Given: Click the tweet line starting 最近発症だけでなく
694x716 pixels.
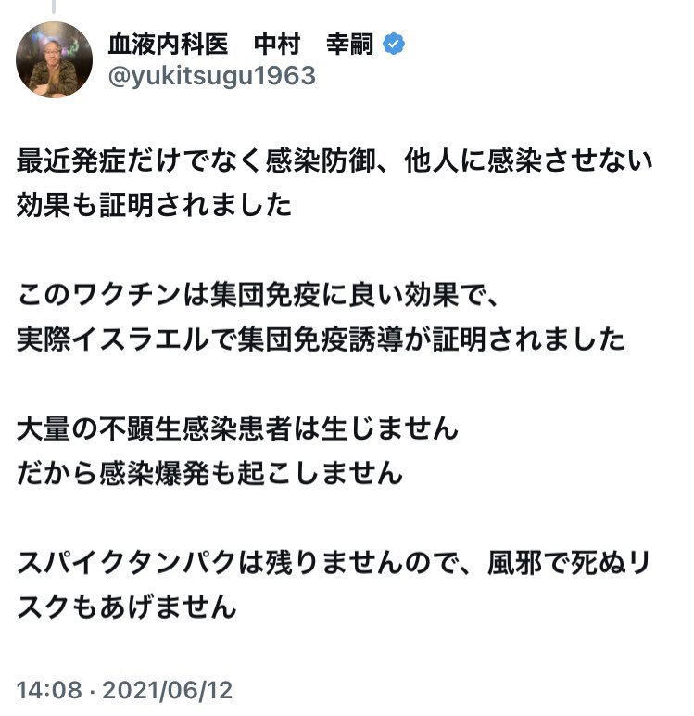Looking at the screenshot, I should pos(334,161).
